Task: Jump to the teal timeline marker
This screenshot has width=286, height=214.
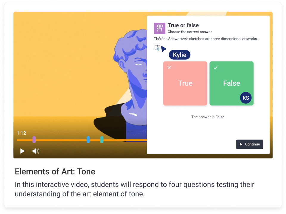Action: (x=102, y=140)
